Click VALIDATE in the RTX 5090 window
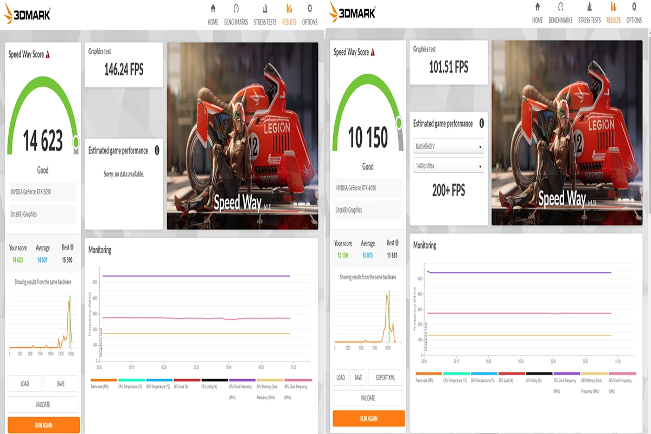Screen dimensions: 651x434 coord(43,404)
